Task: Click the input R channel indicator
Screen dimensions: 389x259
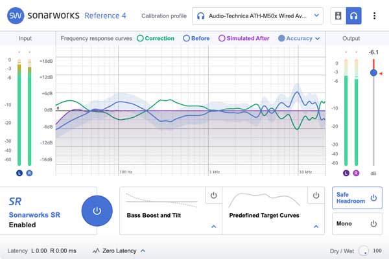Action: [x=29, y=173]
